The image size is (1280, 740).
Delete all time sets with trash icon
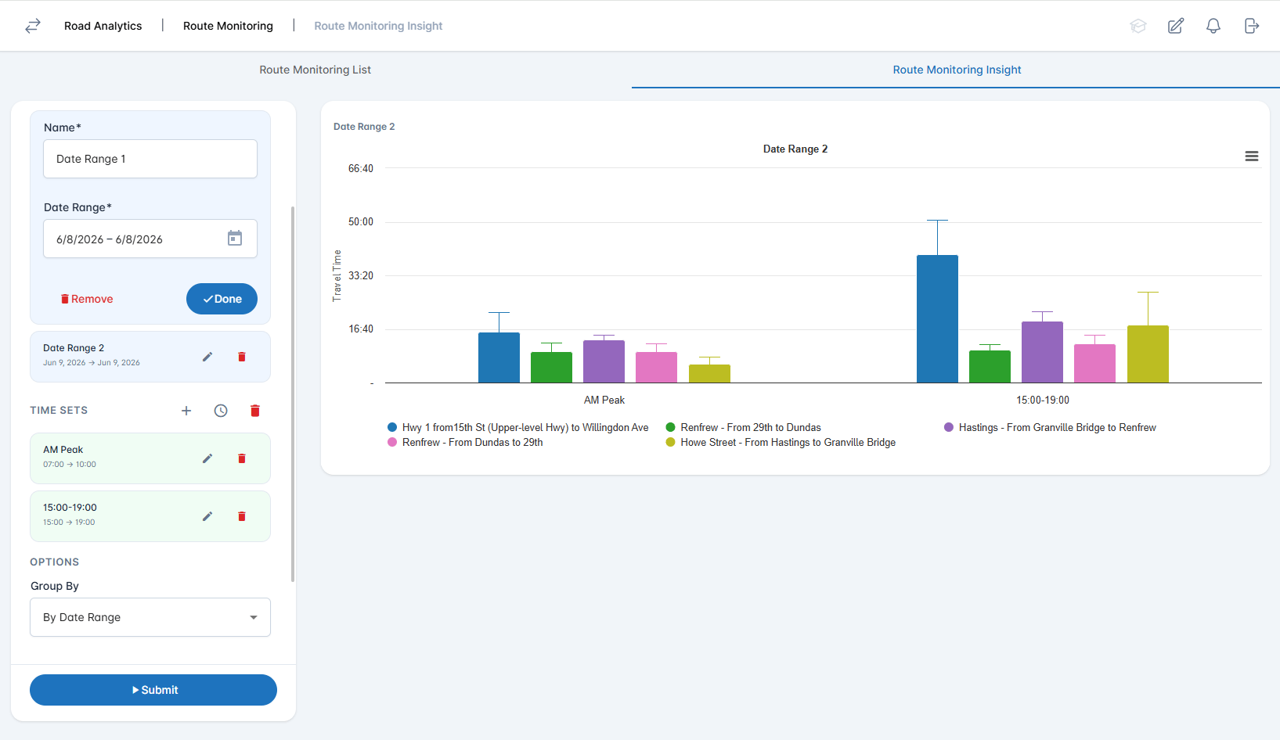pos(255,411)
